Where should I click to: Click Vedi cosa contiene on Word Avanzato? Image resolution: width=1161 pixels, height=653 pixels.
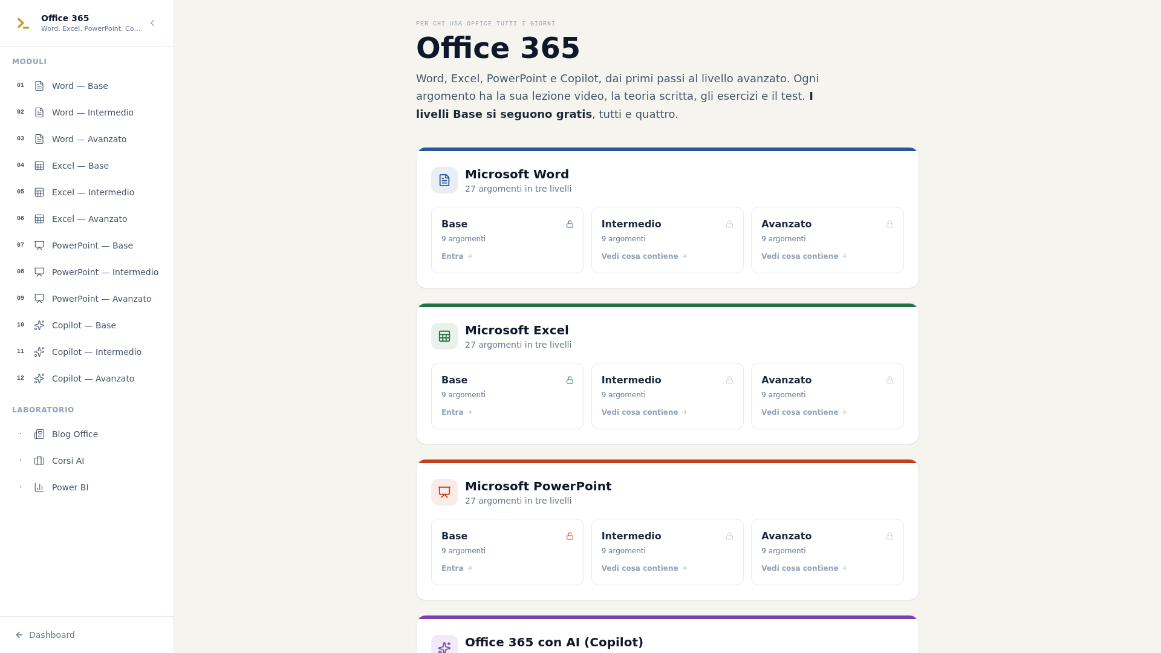click(804, 256)
